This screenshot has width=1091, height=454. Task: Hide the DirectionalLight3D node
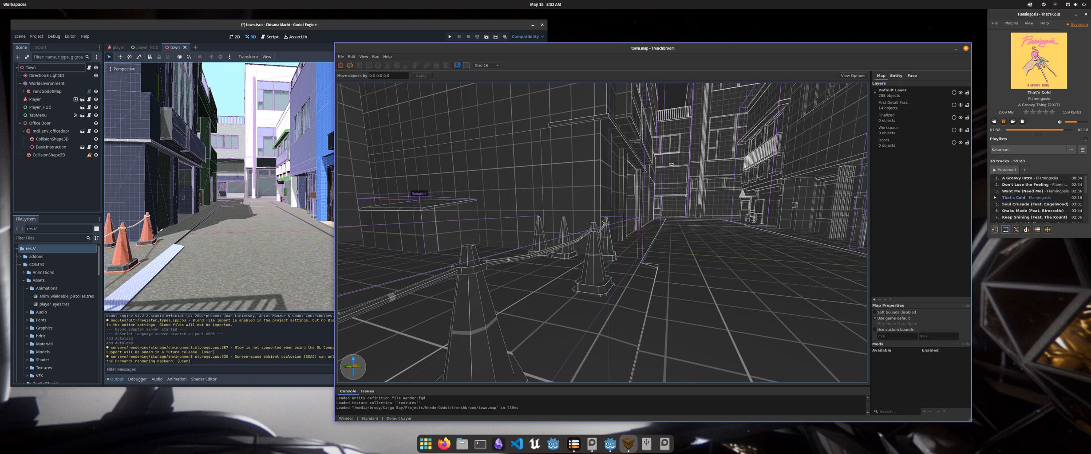(x=96, y=75)
